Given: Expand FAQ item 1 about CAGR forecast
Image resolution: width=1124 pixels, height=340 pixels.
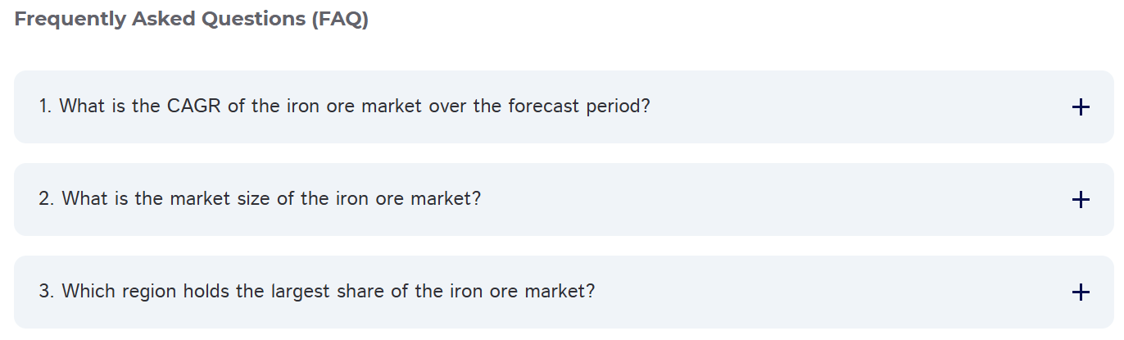Looking at the screenshot, I should pyautogui.click(x=564, y=107).
